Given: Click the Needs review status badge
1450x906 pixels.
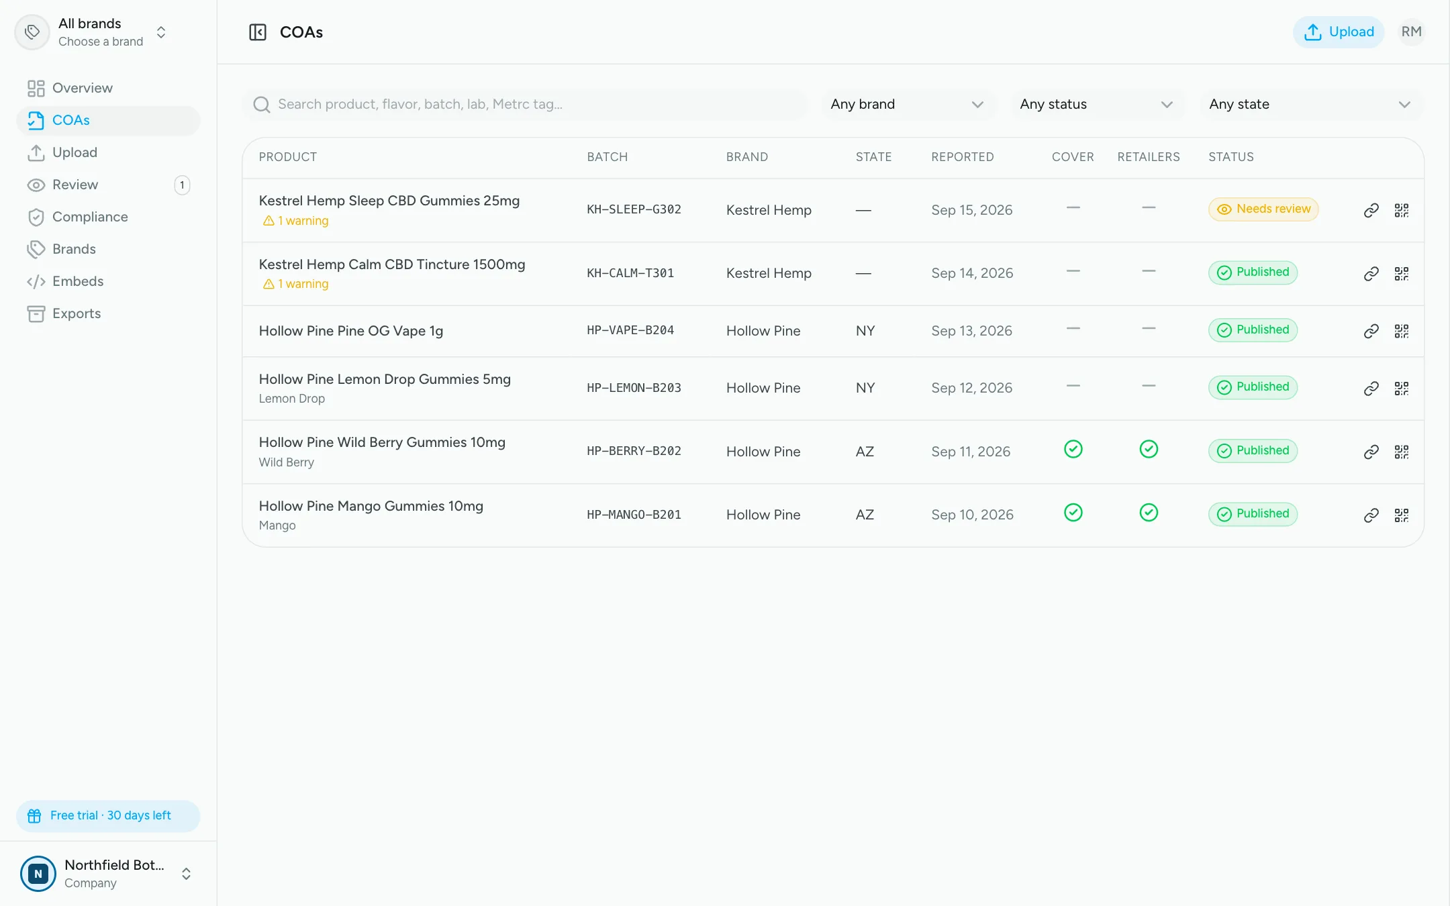Looking at the screenshot, I should 1263,209.
